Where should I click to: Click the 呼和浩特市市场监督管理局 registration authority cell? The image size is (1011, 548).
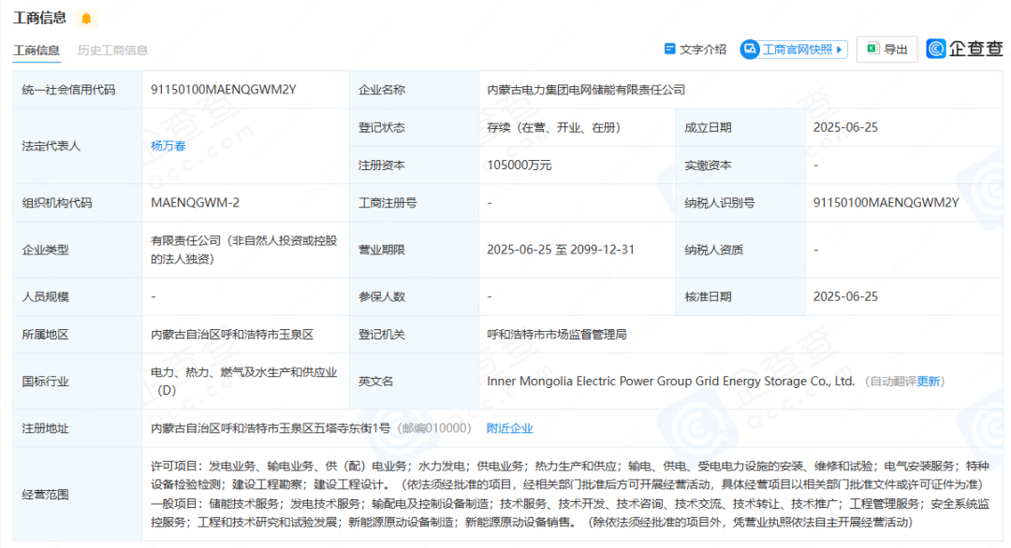553,334
